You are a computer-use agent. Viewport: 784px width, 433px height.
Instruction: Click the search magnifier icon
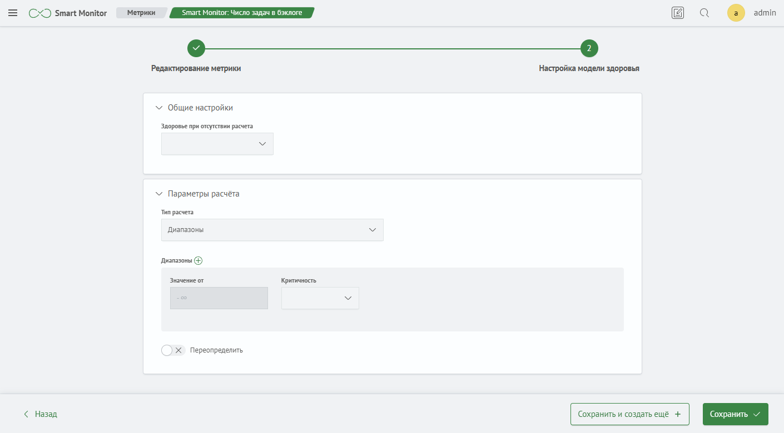pyautogui.click(x=704, y=13)
